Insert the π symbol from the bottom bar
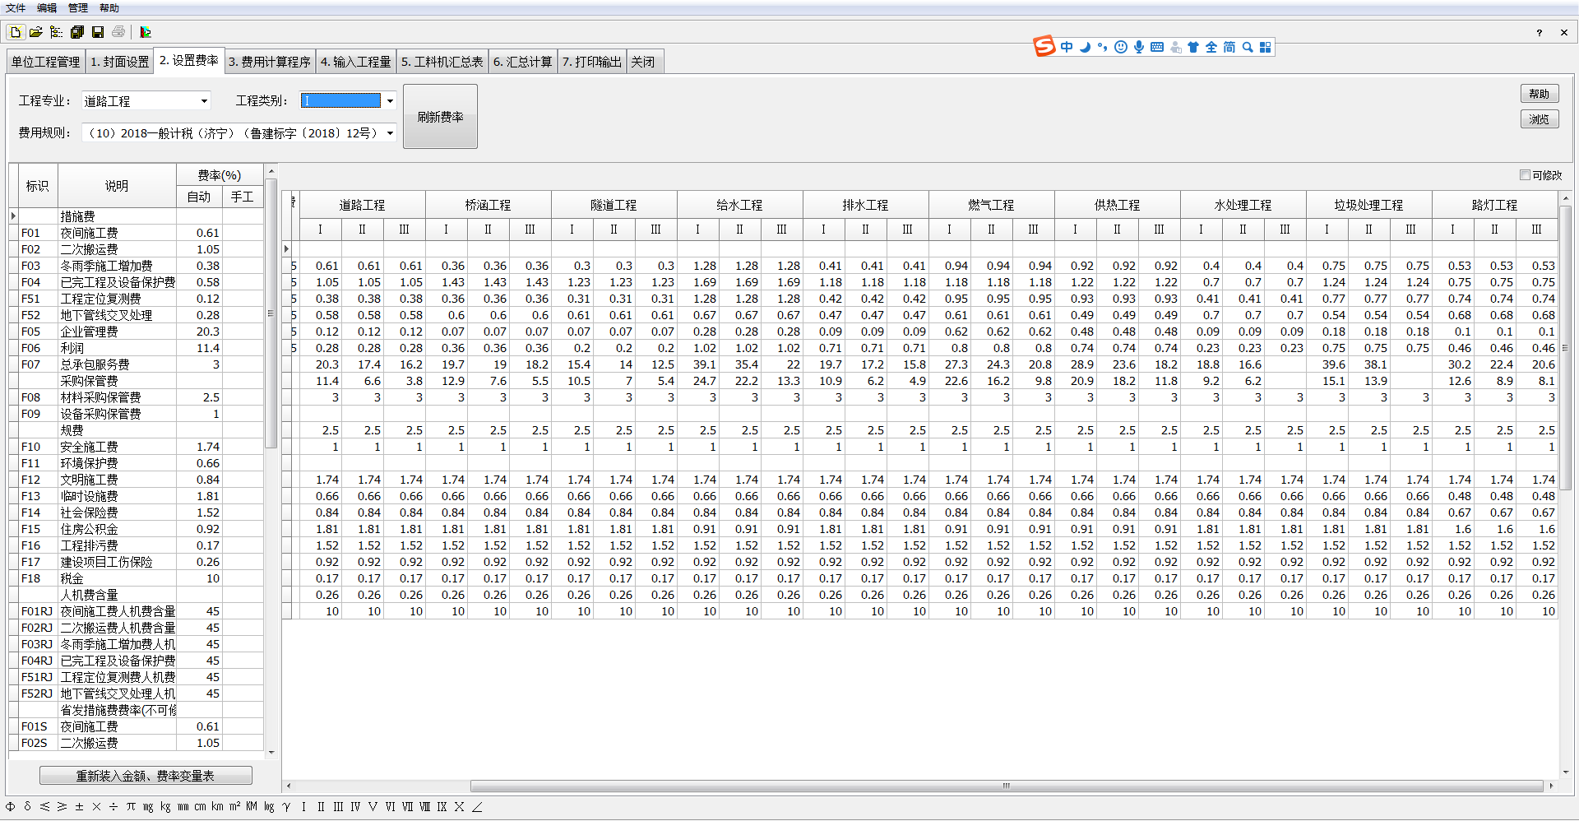 click(131, 807)
